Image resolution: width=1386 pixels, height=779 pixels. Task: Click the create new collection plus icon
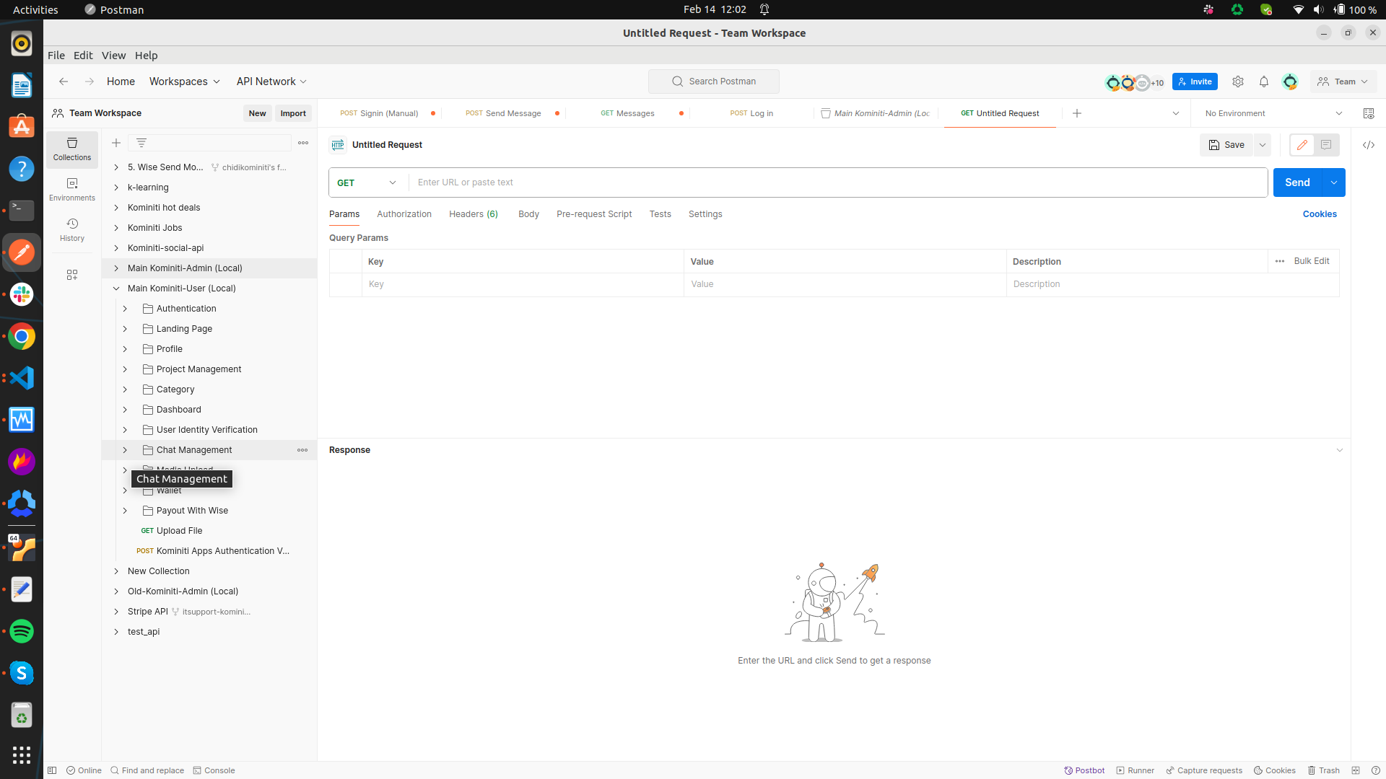pos(116,143)
